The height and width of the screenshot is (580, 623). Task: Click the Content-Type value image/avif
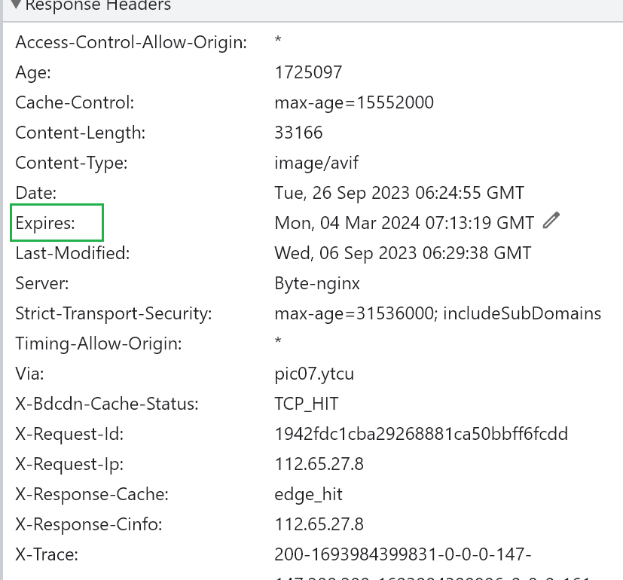click(x=316, y=163)
